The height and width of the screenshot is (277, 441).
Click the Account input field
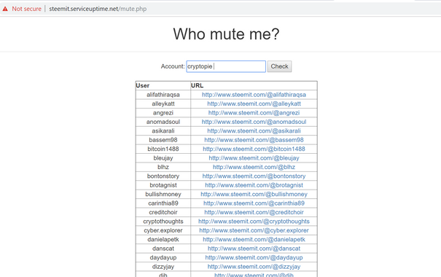(x=226, y=66)
